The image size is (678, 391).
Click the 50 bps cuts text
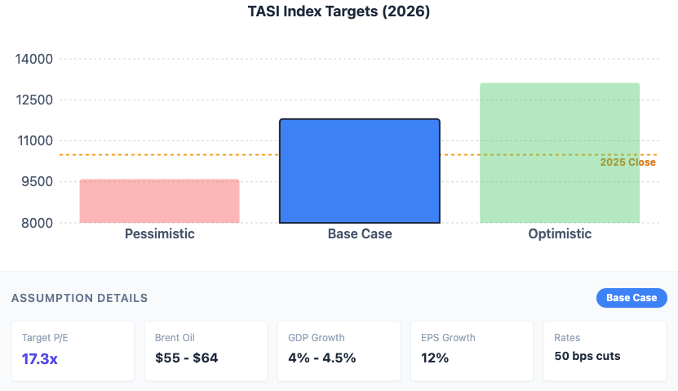click(x=587, y=356)
